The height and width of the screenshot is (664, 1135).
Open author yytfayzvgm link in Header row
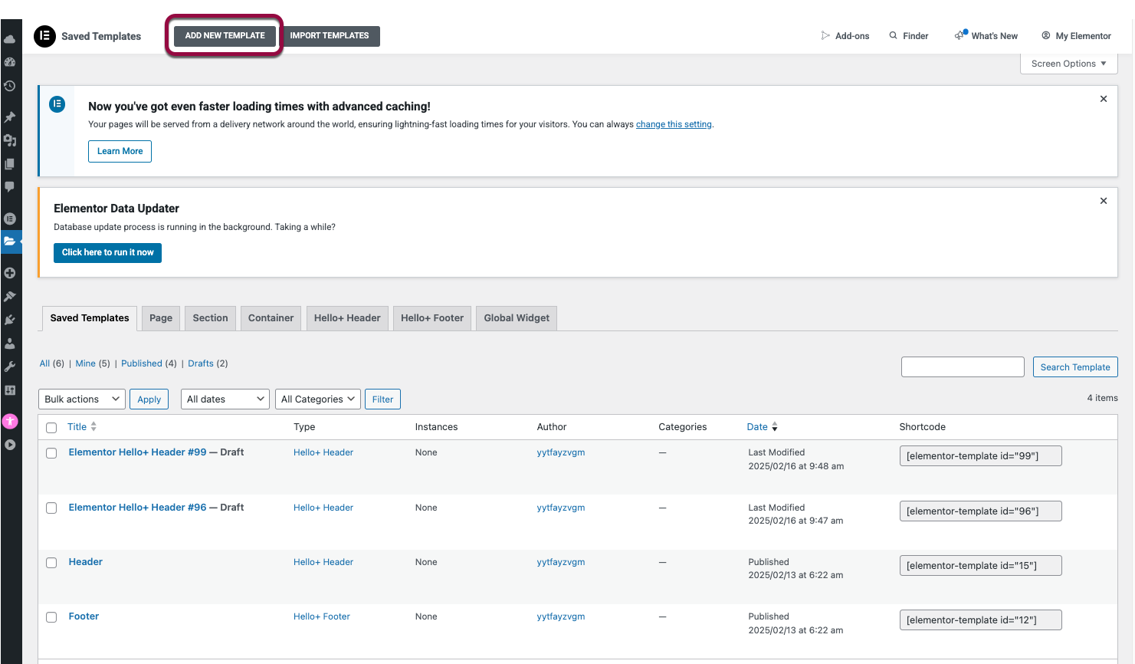[561, 562]
